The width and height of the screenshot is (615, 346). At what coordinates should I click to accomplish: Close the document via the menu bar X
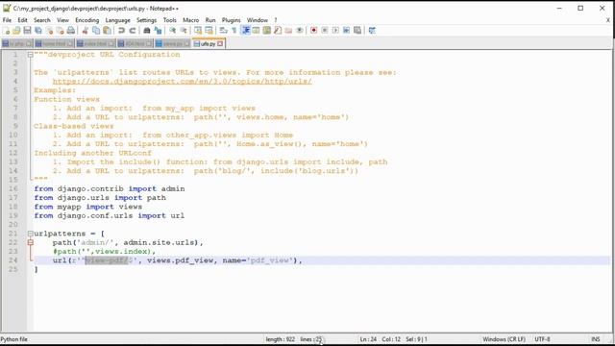tap(608, 20)
